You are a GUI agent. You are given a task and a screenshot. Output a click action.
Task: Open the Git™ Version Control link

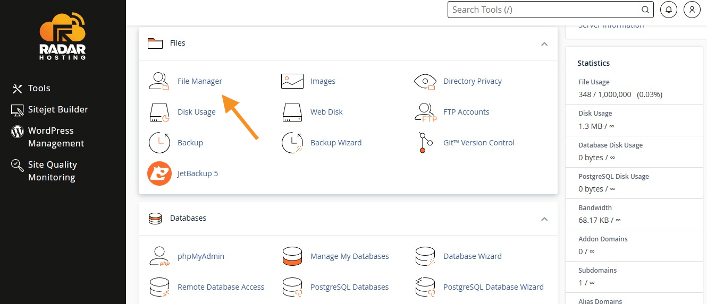tap(479, 143)
